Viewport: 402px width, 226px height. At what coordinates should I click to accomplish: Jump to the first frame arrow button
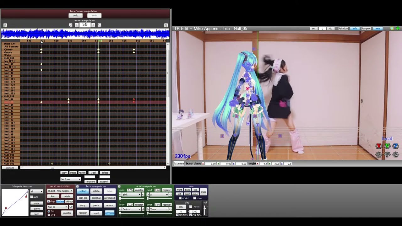pyautogui.click(x=5, y=25)
